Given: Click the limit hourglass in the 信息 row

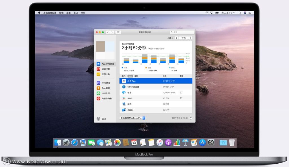Looking at the screenshot, I should (x=181, y=93).
